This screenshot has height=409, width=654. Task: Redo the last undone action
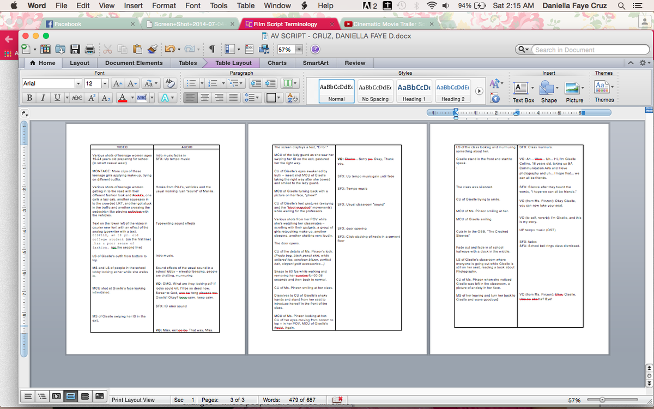189,49
